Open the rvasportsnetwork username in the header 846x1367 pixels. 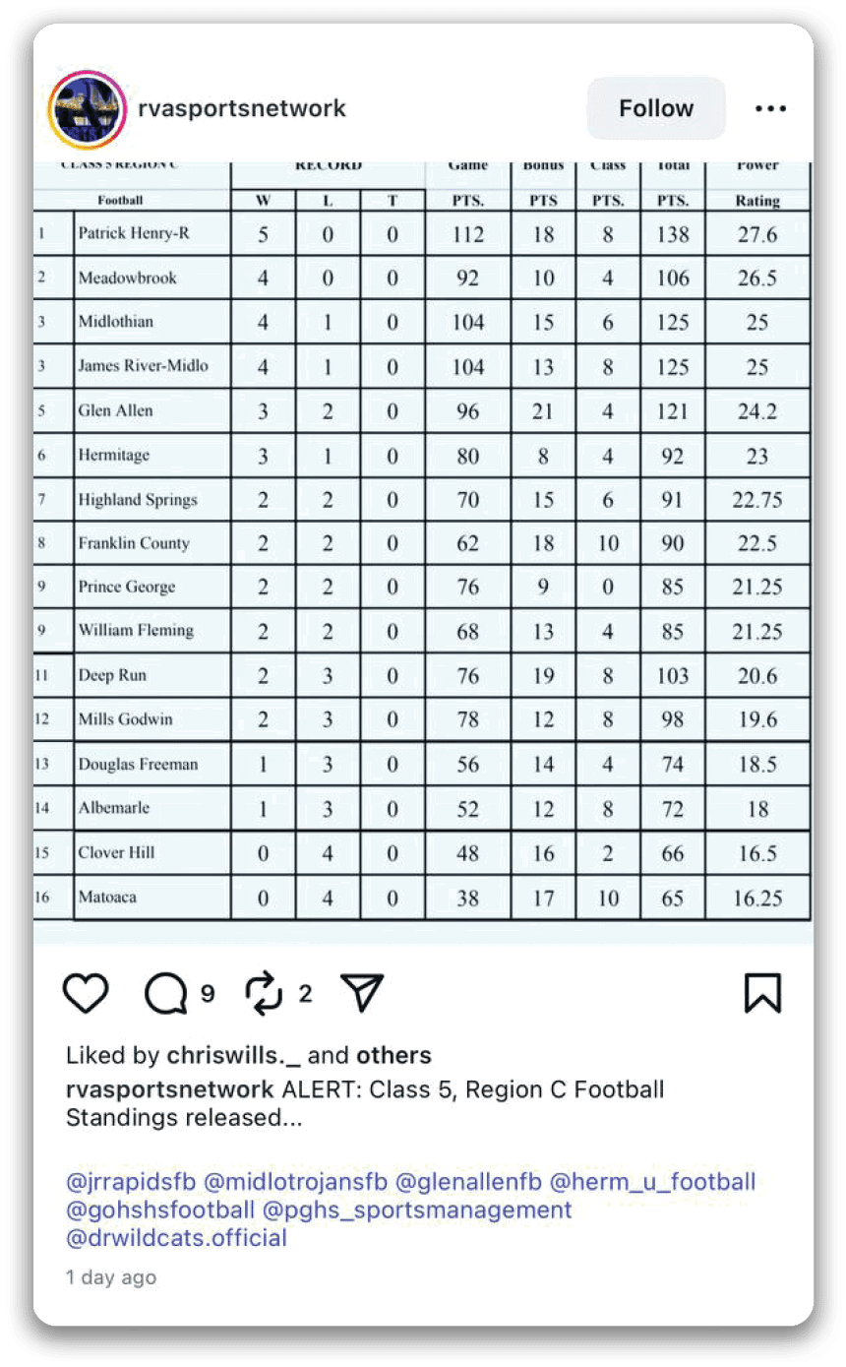click(x=243, y=108)
